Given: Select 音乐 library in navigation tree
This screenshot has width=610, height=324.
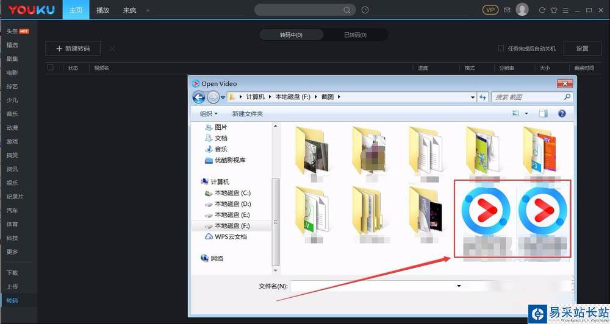Looking at the screenshot, I should [x=217, y=149].
